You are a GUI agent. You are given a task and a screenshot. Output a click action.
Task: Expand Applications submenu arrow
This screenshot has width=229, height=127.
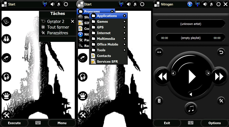[124, 16]
